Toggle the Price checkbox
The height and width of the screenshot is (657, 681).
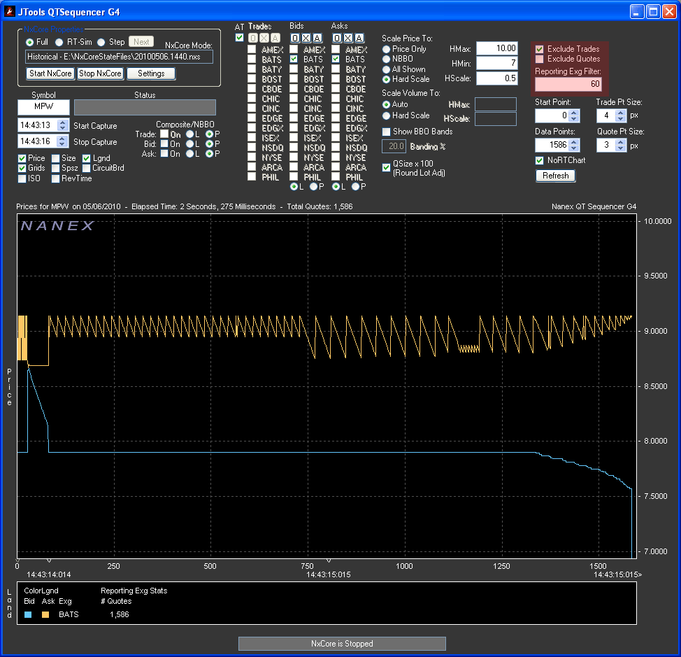(x=22, y=158)
